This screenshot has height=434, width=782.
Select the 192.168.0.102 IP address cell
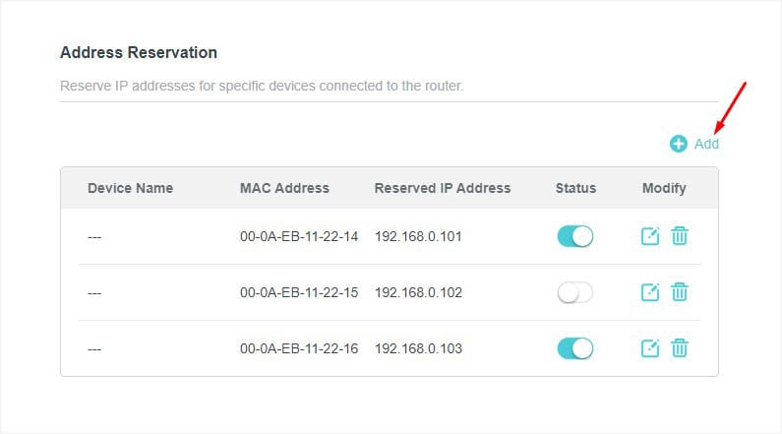coord(418,292)
